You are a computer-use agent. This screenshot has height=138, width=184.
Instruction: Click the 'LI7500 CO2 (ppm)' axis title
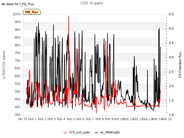click(x=4, y=65)
